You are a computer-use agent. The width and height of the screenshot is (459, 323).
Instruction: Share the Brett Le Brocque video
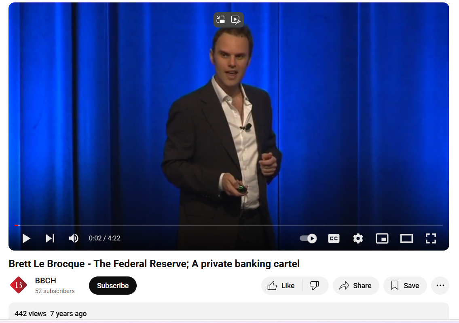(355, 285)
